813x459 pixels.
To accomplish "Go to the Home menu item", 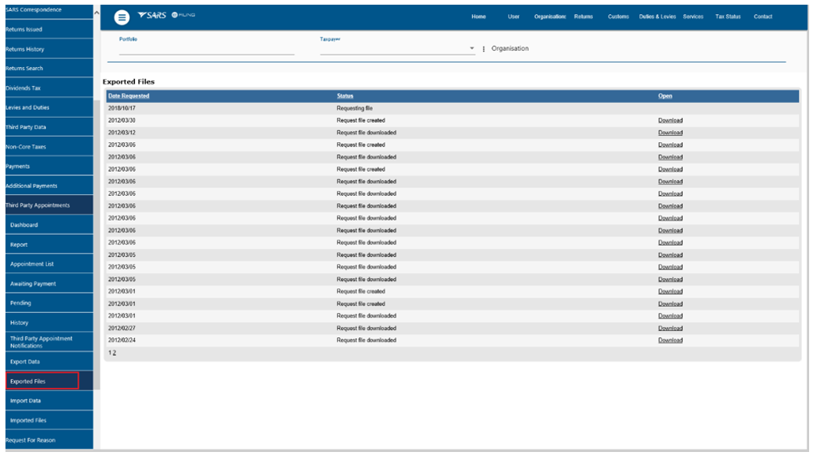I will coord(479,17).
